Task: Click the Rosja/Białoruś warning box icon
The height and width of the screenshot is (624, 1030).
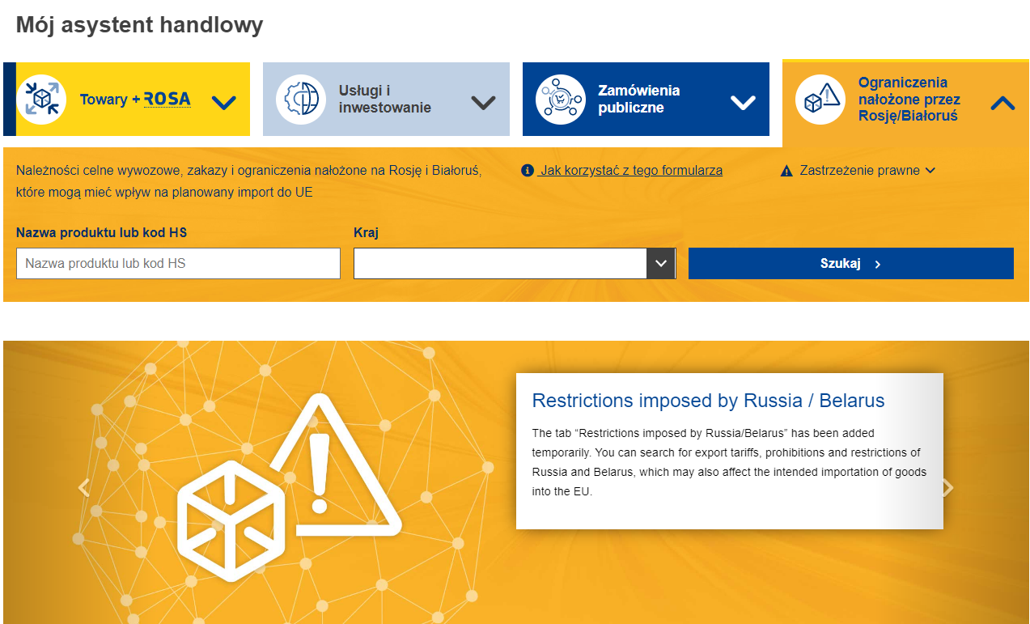Action: click(x=820, y=100)
